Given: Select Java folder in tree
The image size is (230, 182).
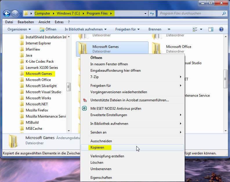Looking at the screenshot, I should tap(29, 55).
